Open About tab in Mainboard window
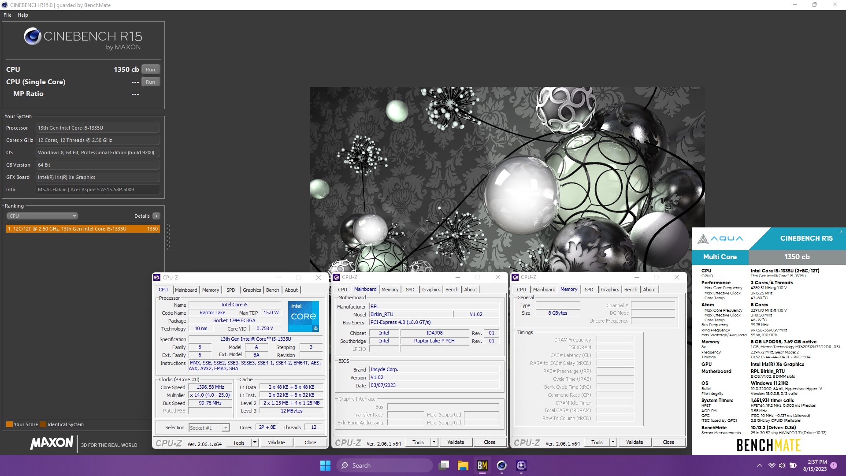 pos(471,290)
